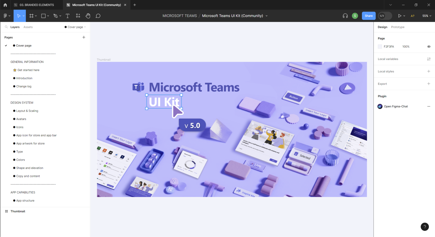Toggle Dev Mode switch

pos(385,16)
